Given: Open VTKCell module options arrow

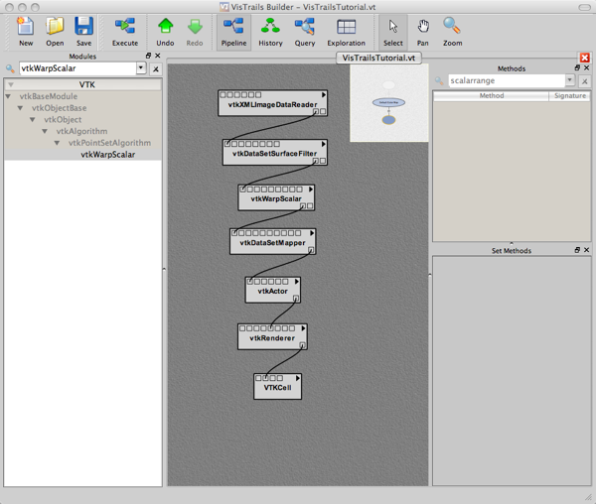Looking at the screenshot, I should click(298, 378).
